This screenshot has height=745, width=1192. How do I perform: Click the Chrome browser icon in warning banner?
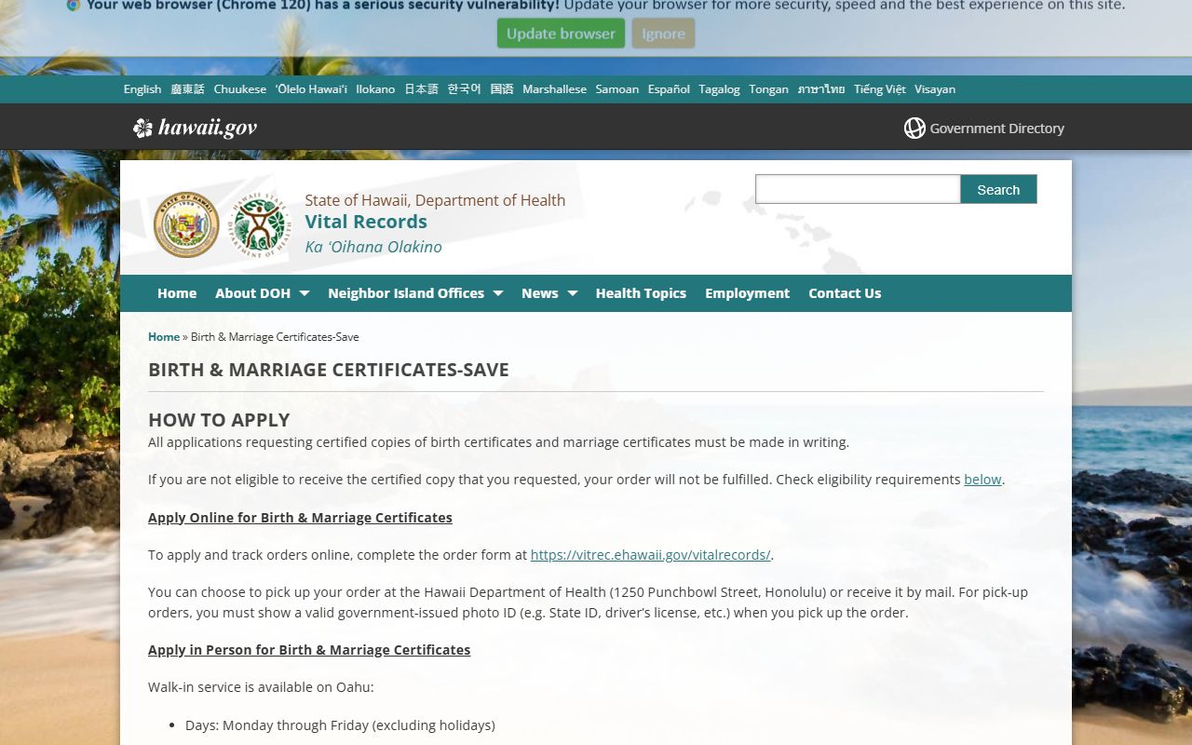pos(74,5)
